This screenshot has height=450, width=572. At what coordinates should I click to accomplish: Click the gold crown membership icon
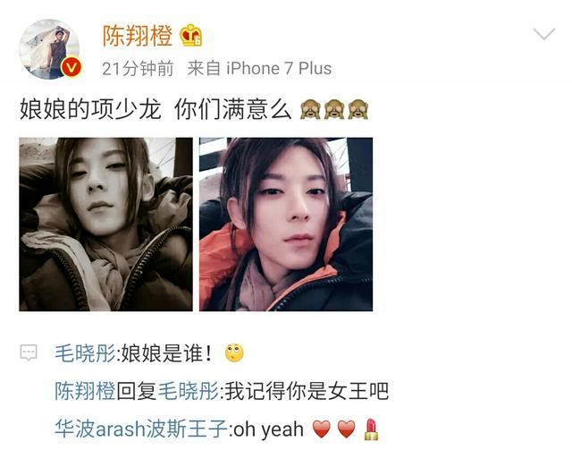pos(190,36)
